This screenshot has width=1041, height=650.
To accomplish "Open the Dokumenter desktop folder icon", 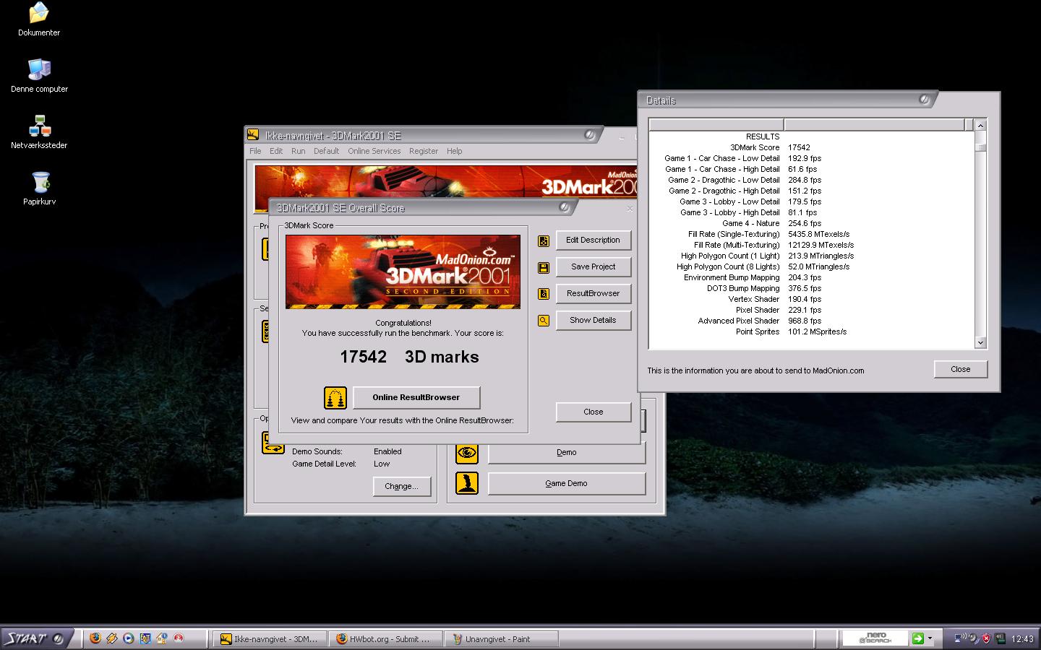I will (39, 13).
